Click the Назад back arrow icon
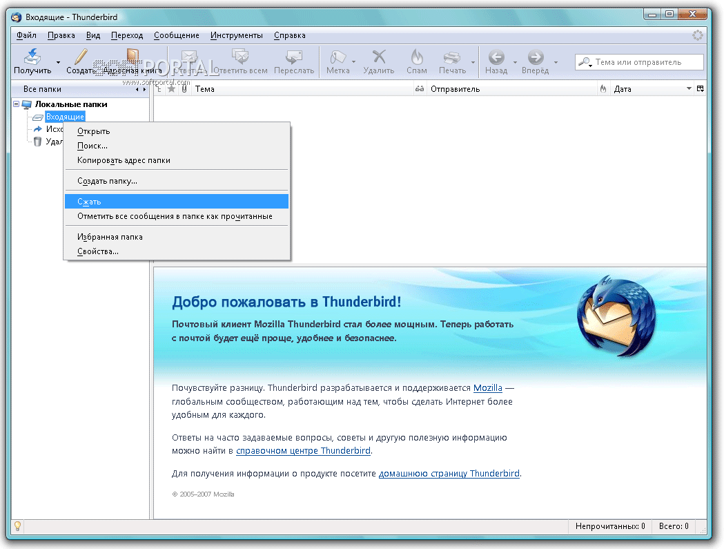Screen dimensions: 724x549 coord(496,57)
